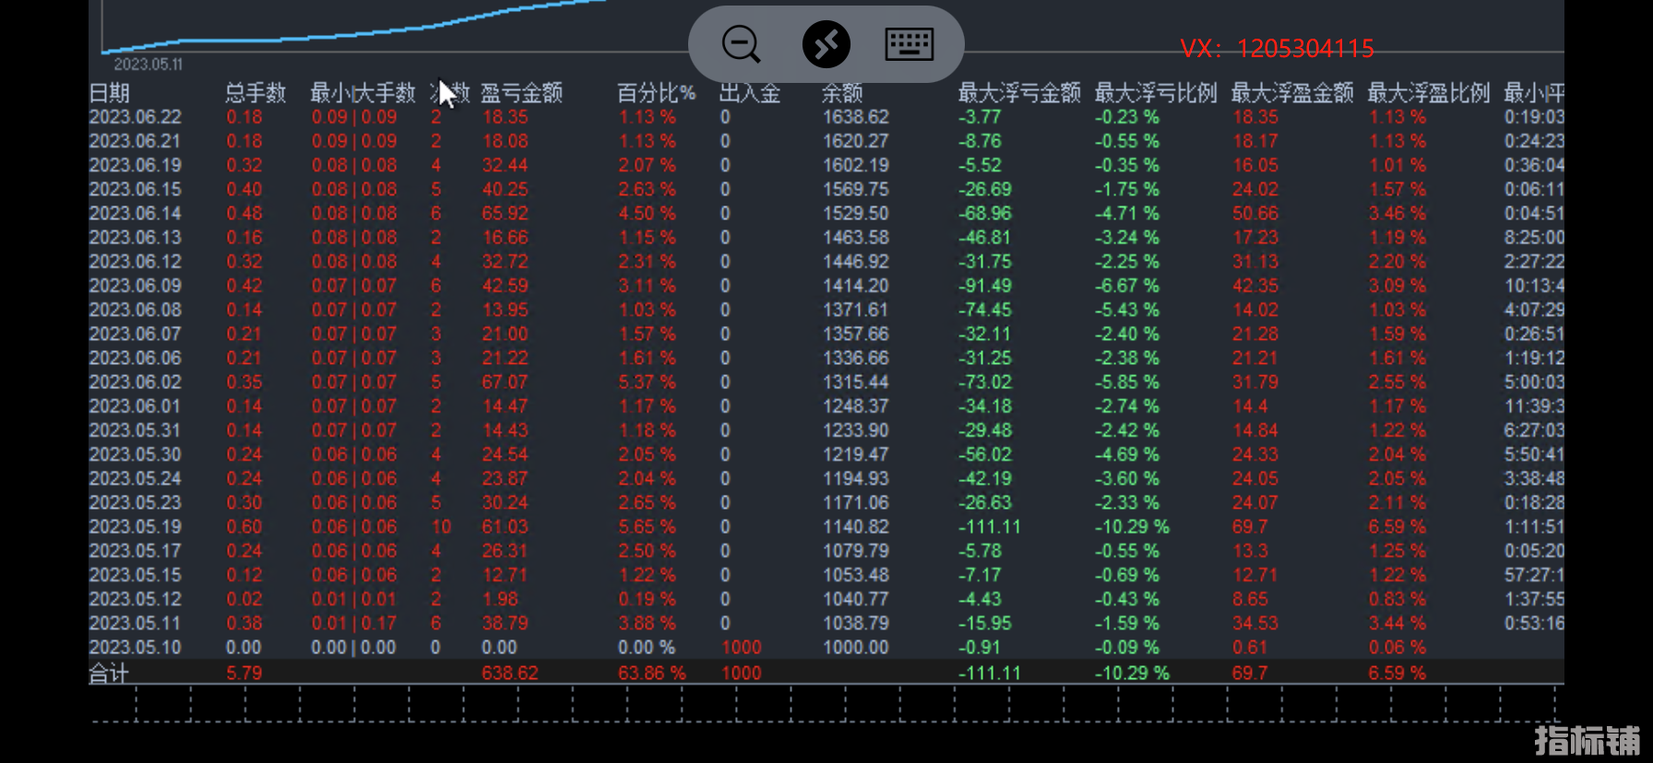Viewport: 1653px width, 763px height.
Task: Click duration value 57:27:1
Action: click(x=1534, y=575)
